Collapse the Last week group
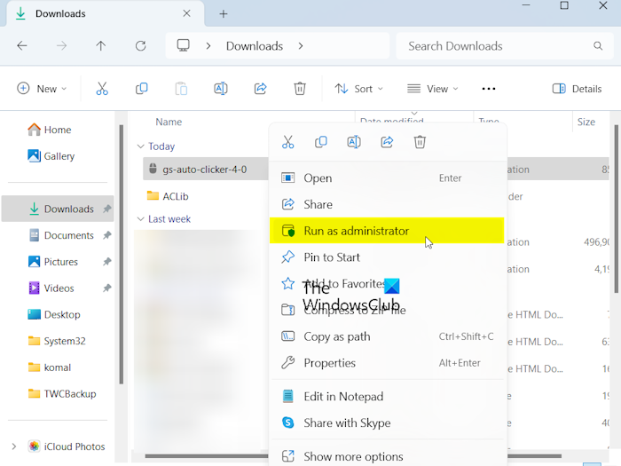 (140, 218)
